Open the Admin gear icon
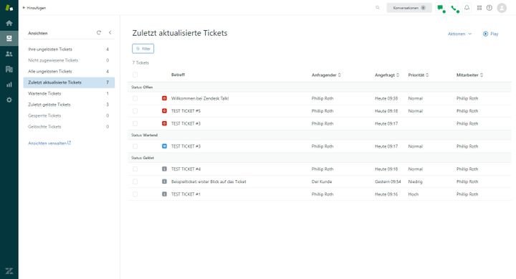 tap(9, 100)
